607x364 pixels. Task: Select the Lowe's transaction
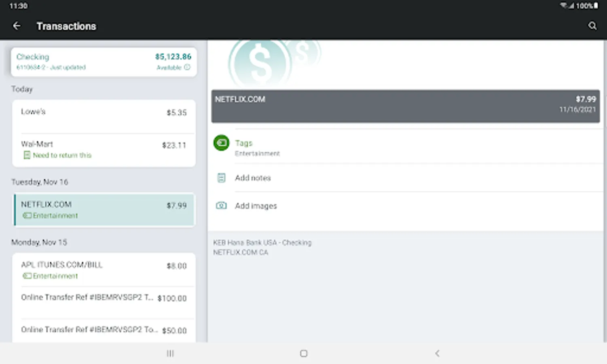pos(104,117)
